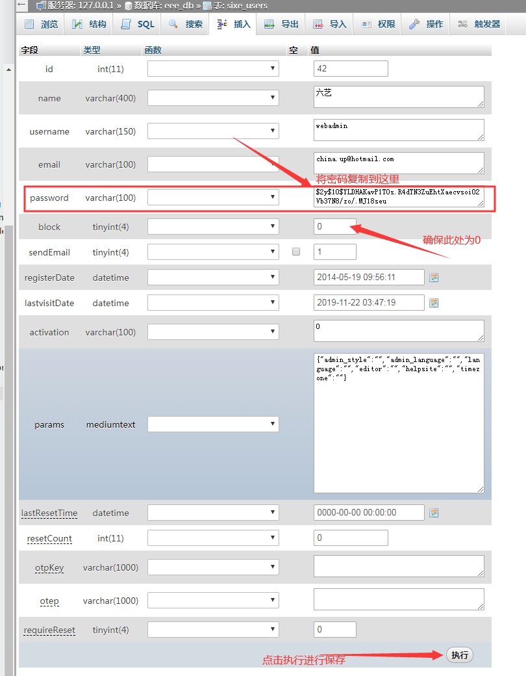Expand function dropdown for params row
The height and width of the screenshot is (676, 526).
[213, 424]
